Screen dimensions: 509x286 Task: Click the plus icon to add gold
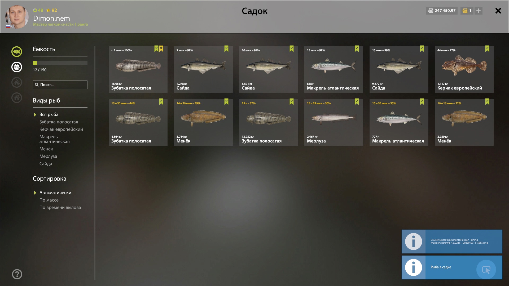(479, 11)
